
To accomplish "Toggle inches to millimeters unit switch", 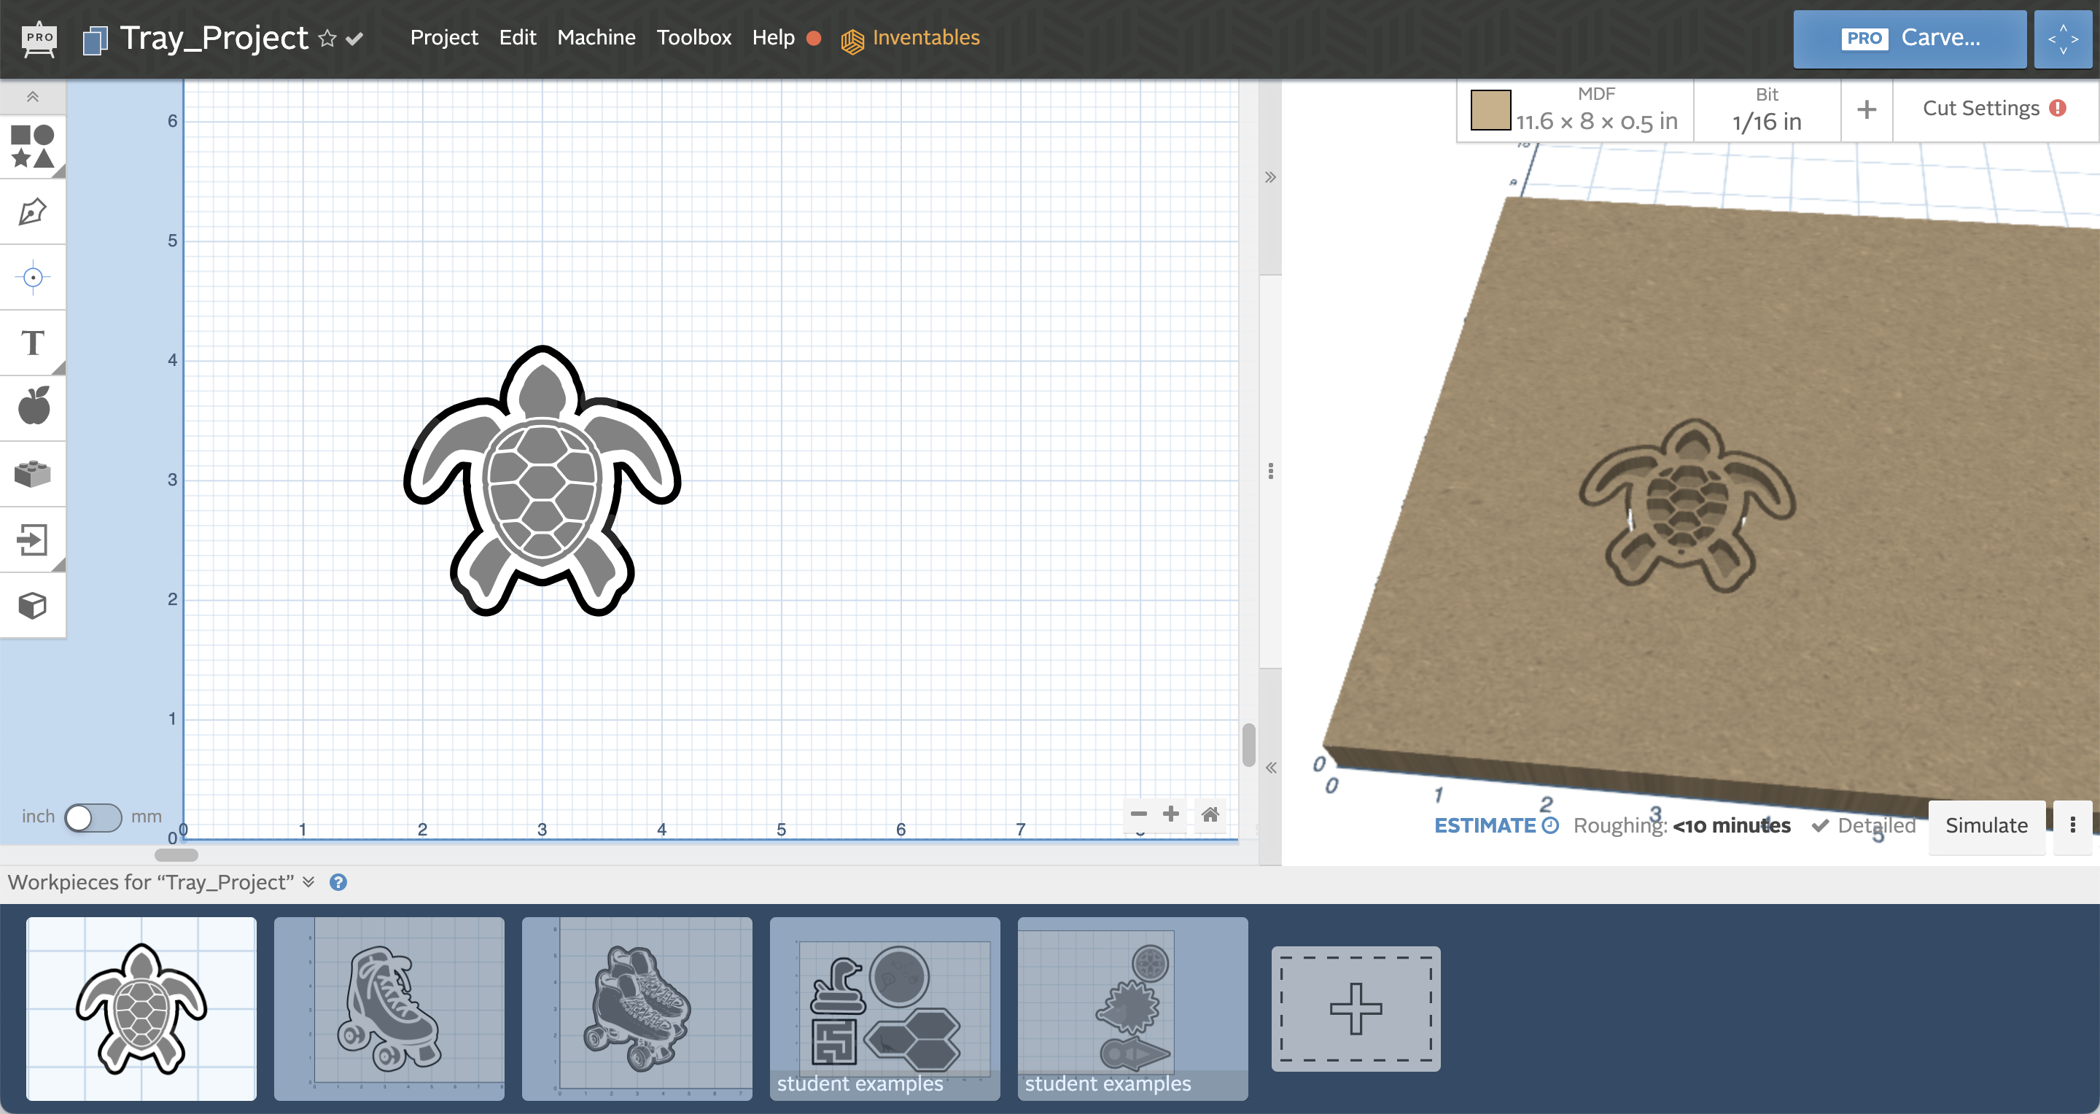I will point(92,815).
